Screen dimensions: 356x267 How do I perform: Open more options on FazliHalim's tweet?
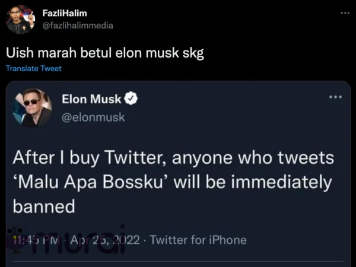coord(345,12)
